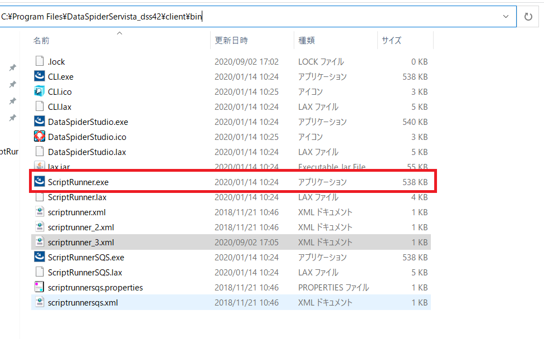Click the CLI.exe application icon
The image size is (544, 339).
coord(40,76)
